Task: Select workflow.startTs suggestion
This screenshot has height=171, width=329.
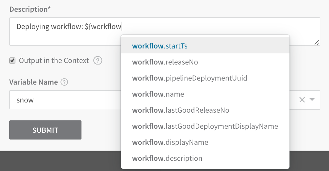Action: coord(205,46)
